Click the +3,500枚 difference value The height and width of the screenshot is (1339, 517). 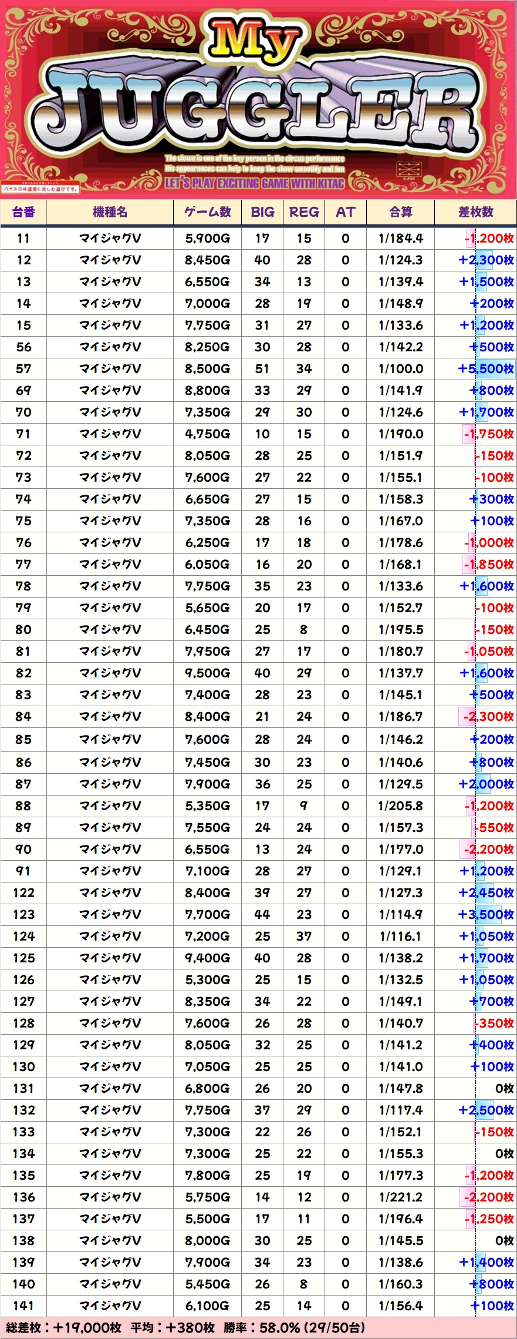[486, 915]
